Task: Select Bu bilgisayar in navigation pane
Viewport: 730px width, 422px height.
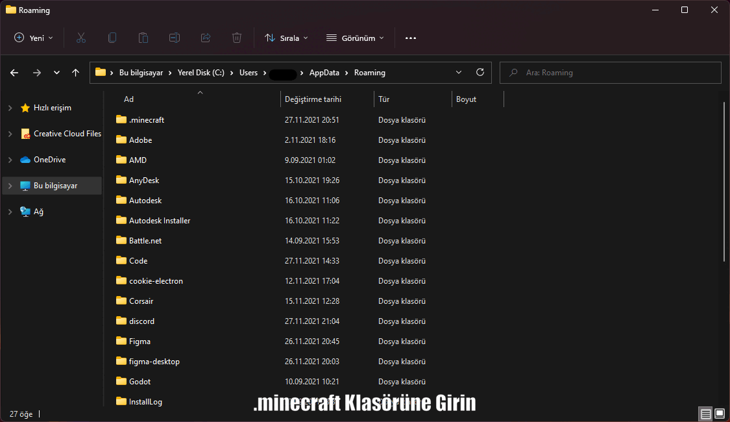Action: 52,186
